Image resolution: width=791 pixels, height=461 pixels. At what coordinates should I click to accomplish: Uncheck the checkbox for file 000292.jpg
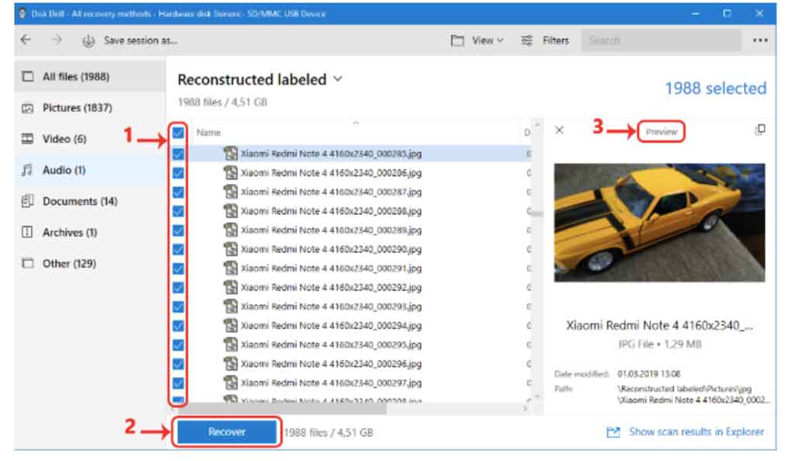click(178, 287)
